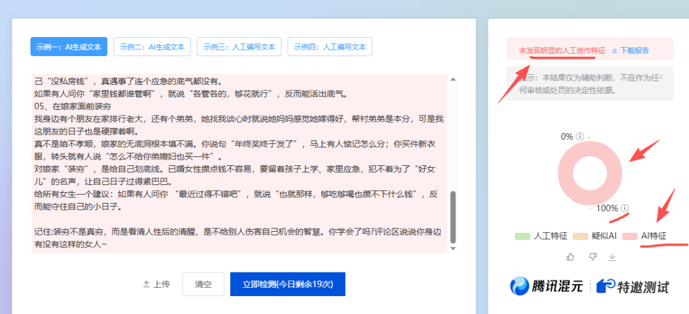Toggle the AI特征 legend item
The width and height of the screenshot is (689, 314).
pos(646,236)
